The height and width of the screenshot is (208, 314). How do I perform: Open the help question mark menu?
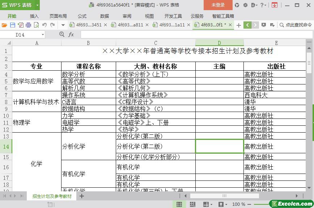[263, 5]
